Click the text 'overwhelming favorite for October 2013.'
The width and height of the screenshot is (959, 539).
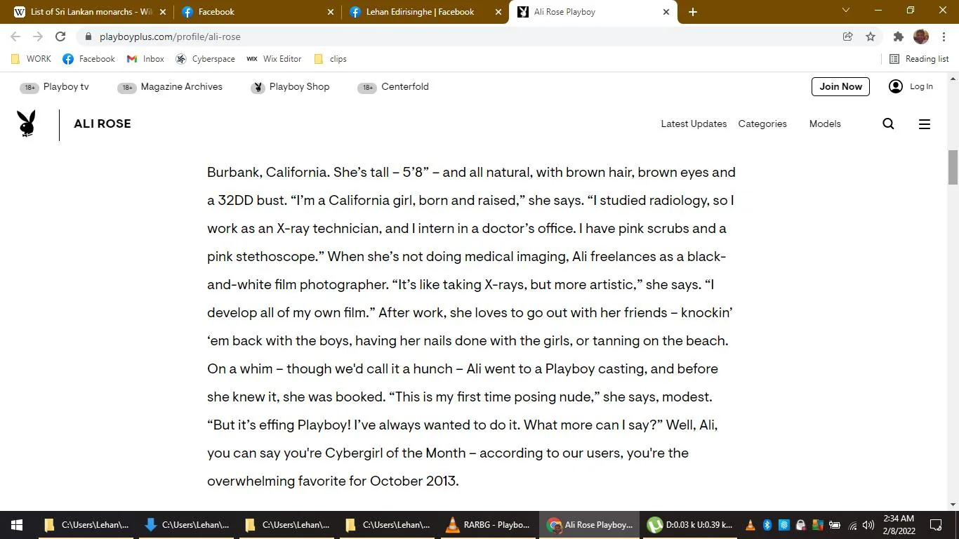[333, 481]
